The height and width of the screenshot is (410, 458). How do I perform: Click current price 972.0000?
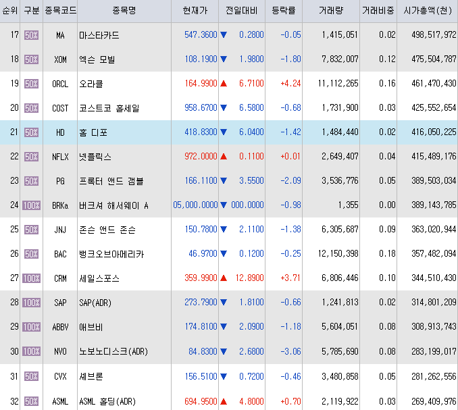coord(201,157)
